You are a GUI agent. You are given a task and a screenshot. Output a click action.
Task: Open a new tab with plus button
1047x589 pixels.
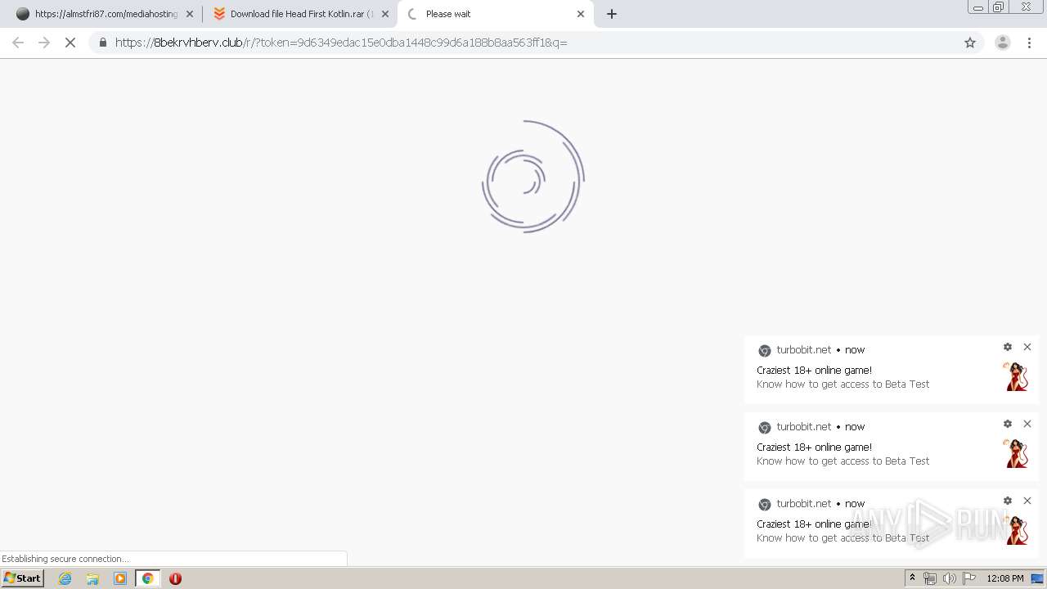pos(612,14)
